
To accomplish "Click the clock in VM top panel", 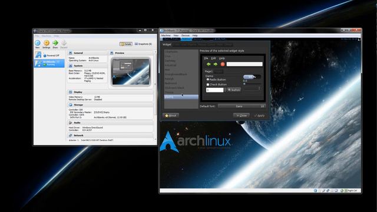I will coord(349,39).
